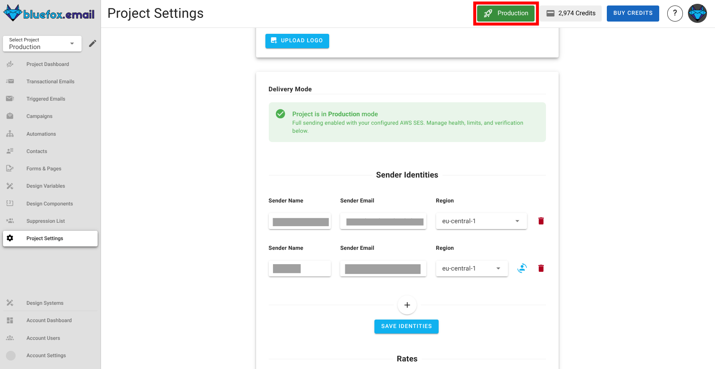Click the 'Sender Identities' heading
715x369 pixels.
click(x=407, y=175)
